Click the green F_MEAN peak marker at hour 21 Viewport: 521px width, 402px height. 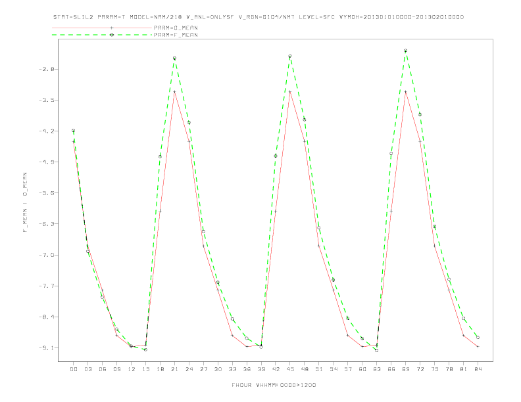coord(174,58)
